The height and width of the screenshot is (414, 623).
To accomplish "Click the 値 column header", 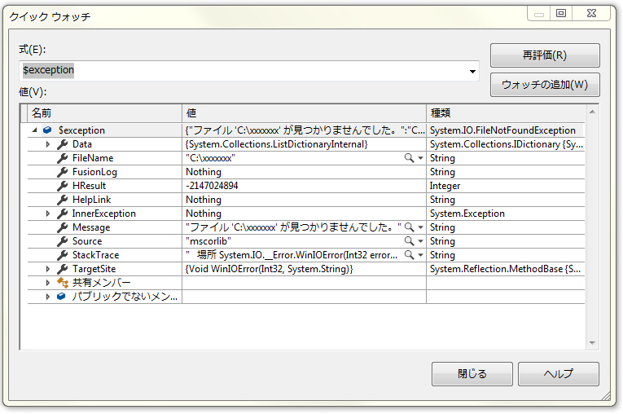I will click(x=304, y=113).
